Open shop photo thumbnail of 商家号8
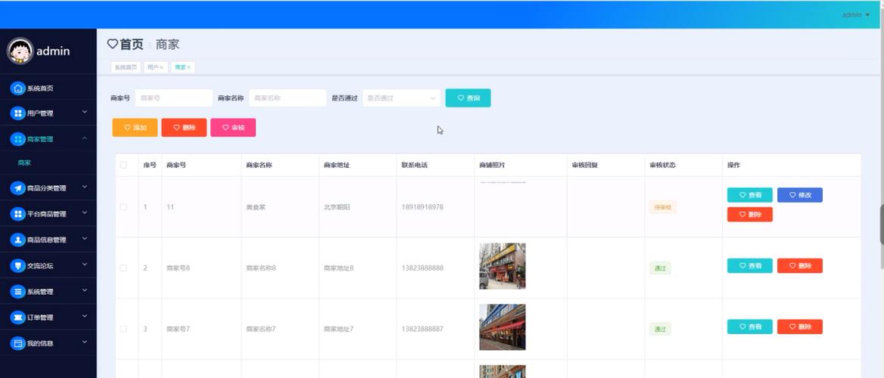Image resolution: width=884 pixels, height=378 pixels. 503,266
